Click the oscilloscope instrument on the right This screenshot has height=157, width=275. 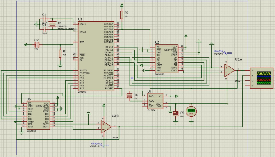(x=261, y=78)
